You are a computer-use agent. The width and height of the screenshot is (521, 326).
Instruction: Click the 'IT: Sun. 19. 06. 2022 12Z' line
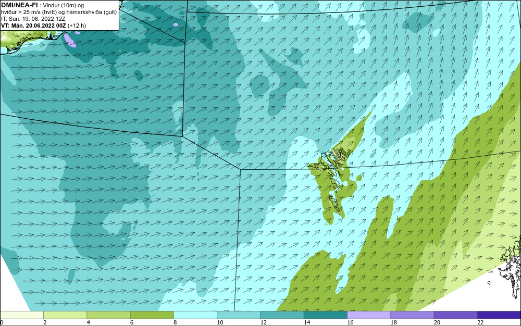33,19
